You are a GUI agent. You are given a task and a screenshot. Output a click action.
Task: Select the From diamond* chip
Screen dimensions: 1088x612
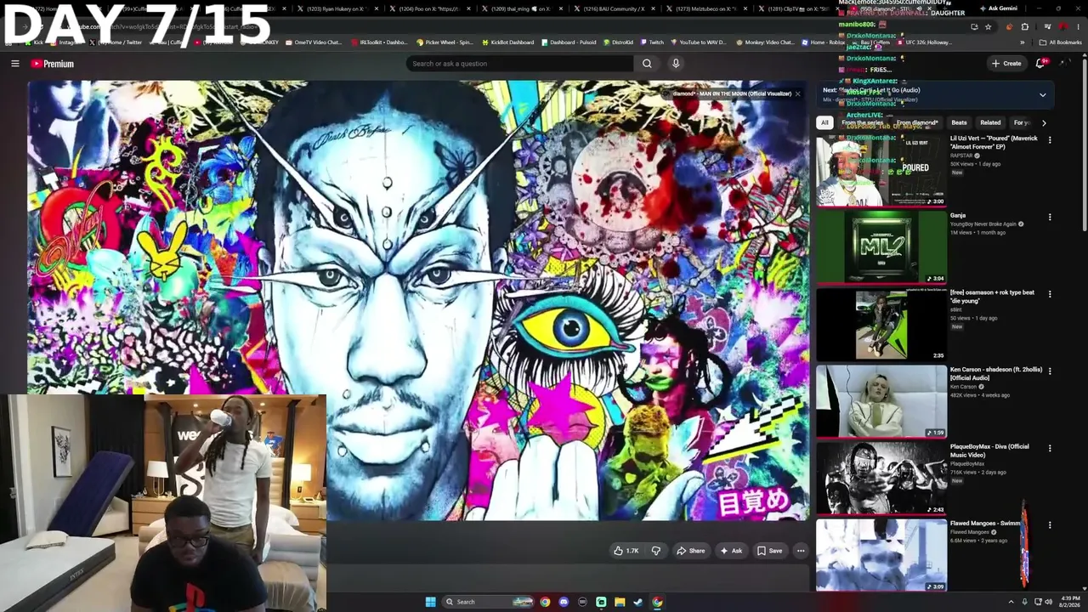tap(917, 122)
